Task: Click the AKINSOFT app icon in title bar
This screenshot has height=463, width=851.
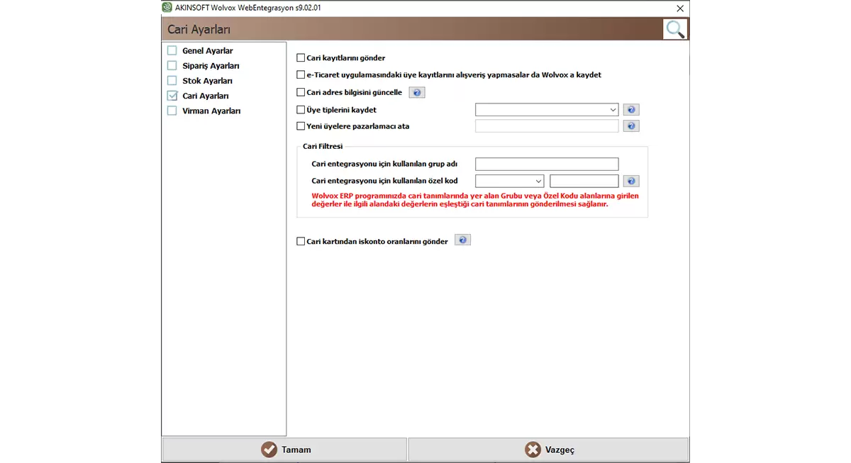Action: click(x=167, y=8)
